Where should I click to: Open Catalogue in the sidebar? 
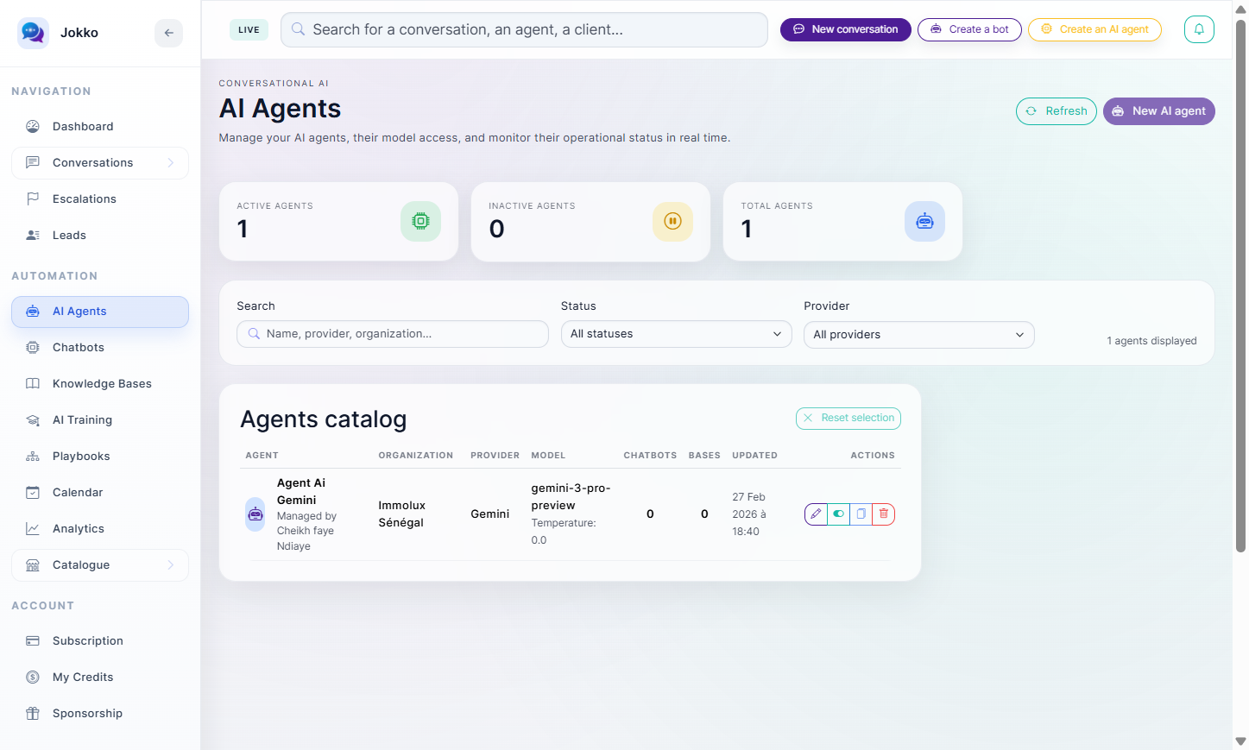point(100,565)
